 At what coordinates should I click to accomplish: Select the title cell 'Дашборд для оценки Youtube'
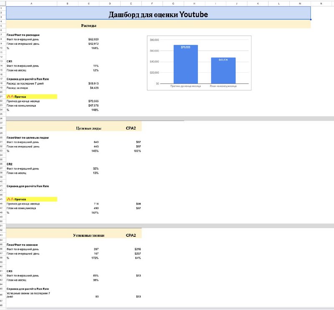point(158,13)
